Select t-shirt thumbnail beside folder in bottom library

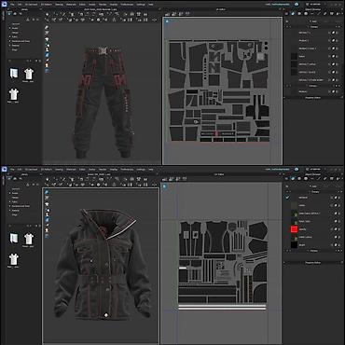[x=29, y=239]
